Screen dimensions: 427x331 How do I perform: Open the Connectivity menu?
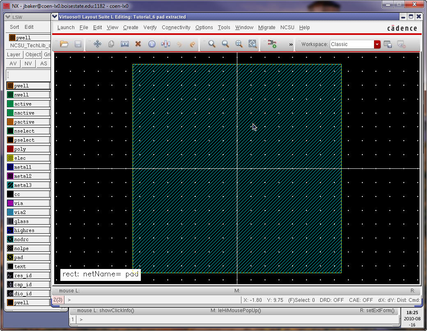coord(176,28)
